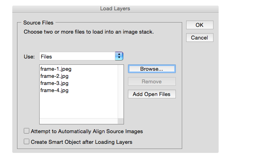Click the Load Layers title bar
This screenshot has height=160, width=261.
(x=115, y=9)
